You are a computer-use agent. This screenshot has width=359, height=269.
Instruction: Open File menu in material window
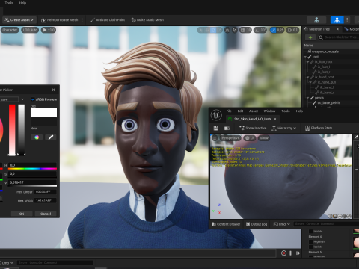click(x=229, y=111)
